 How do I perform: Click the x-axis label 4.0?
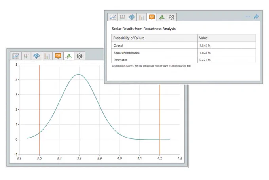tap(119, 158)
